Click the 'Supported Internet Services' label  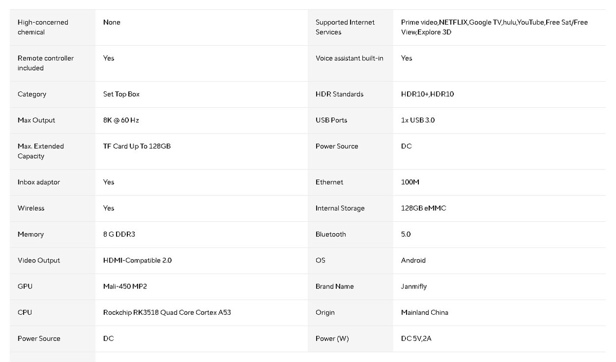(345, 27)
